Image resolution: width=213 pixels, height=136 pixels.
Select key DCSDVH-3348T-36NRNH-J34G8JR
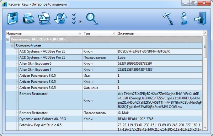pos(144,51)
